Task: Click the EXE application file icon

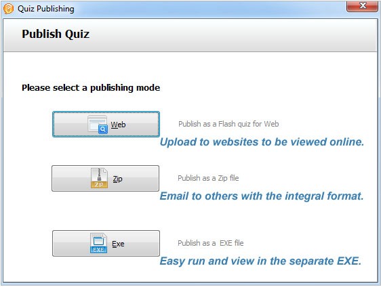Action: 98,243
